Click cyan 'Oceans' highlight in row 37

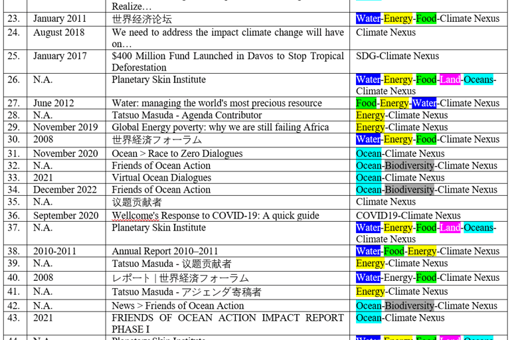click(x=478, y=228)
